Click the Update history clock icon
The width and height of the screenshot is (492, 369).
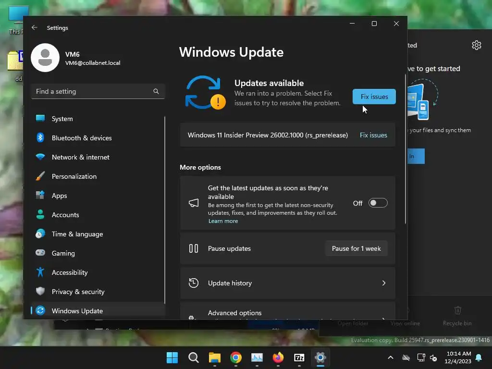194,283
